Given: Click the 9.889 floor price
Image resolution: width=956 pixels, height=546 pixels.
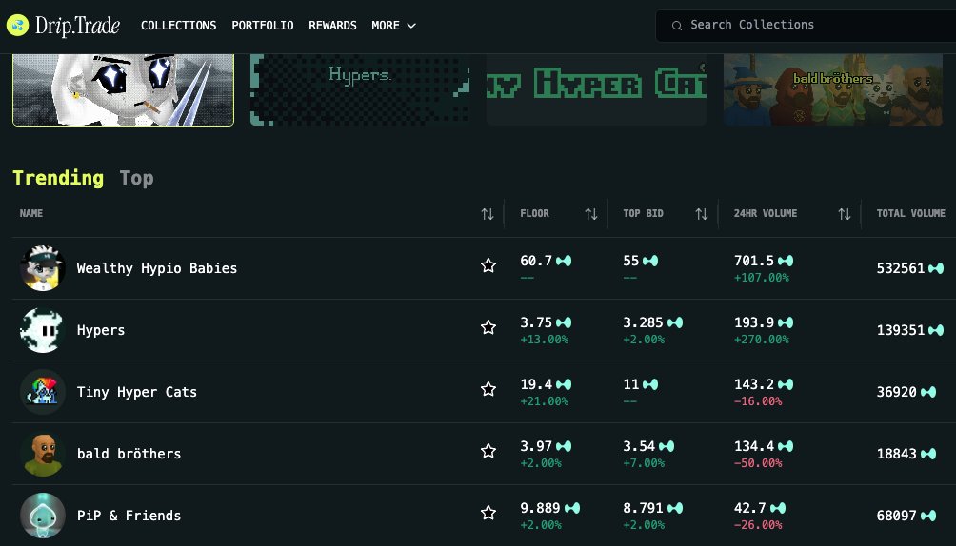Looking at the screenshot, I should pos(540,508).
